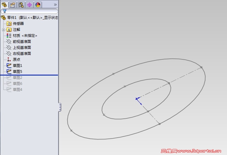Click the grayed 草图2 sketch icon
The image size is (227, 155).
click(x=9, y=78)
